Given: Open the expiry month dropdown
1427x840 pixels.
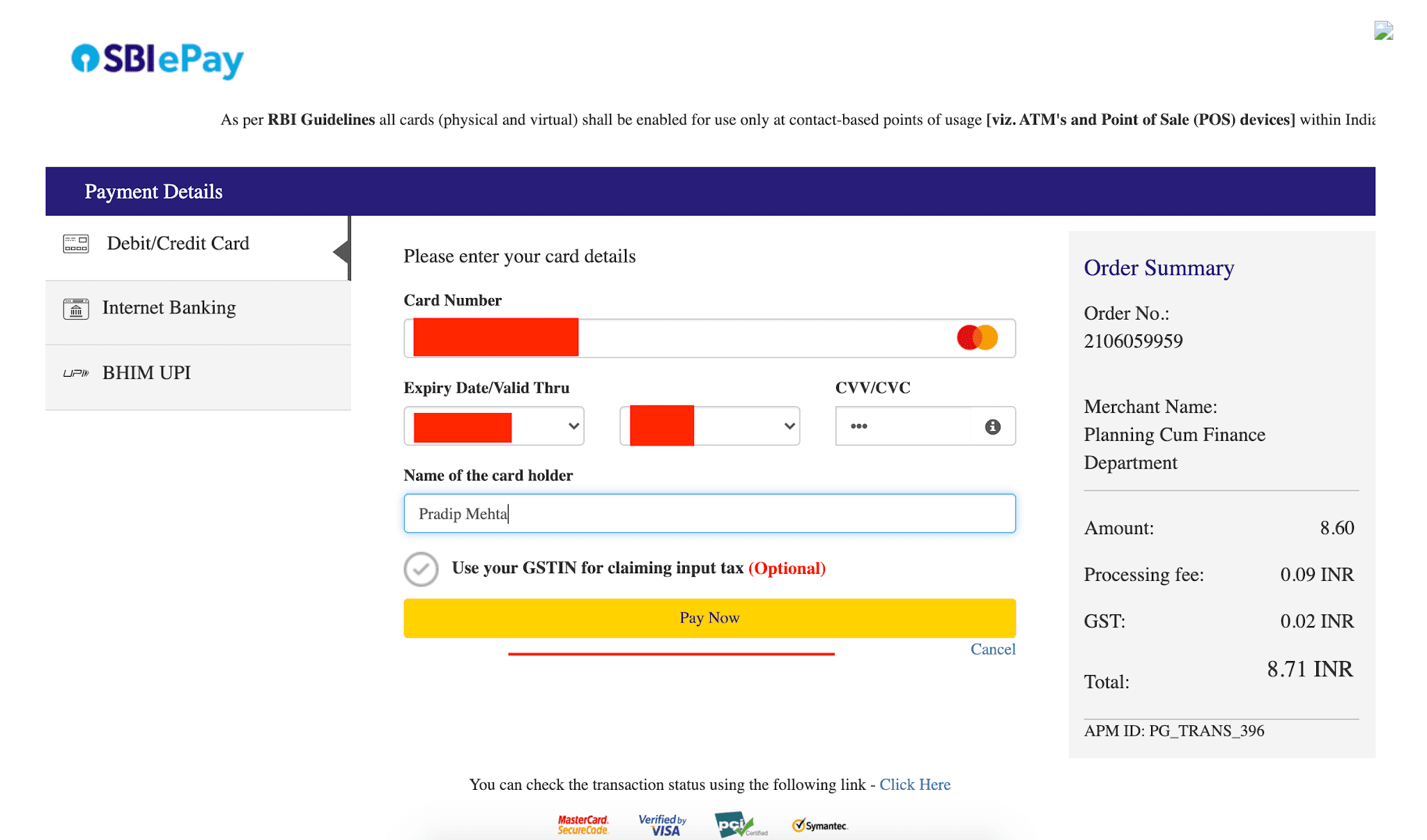Looking at the screenshot, I should [x=494, y=426].
